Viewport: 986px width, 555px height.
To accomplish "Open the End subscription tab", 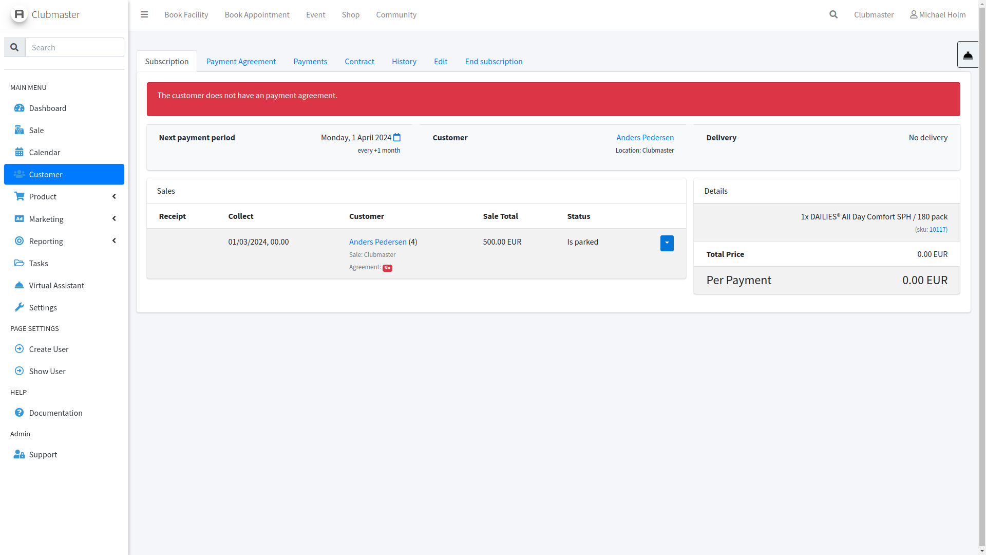I will point(494,61).
